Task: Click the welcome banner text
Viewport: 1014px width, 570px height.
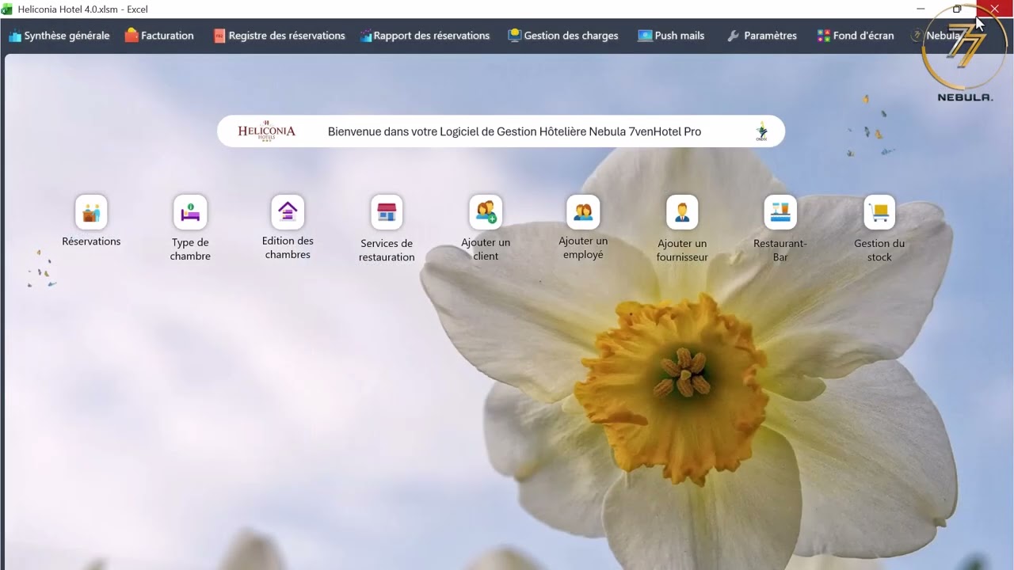Action: pos(514,132)
